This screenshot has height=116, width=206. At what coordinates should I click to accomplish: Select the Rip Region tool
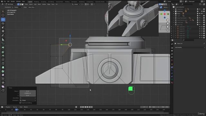point(3,90)
